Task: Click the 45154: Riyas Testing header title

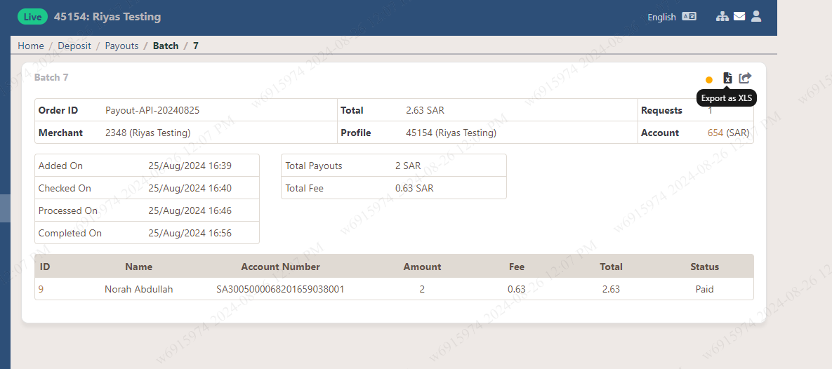Action: [107, 16]
